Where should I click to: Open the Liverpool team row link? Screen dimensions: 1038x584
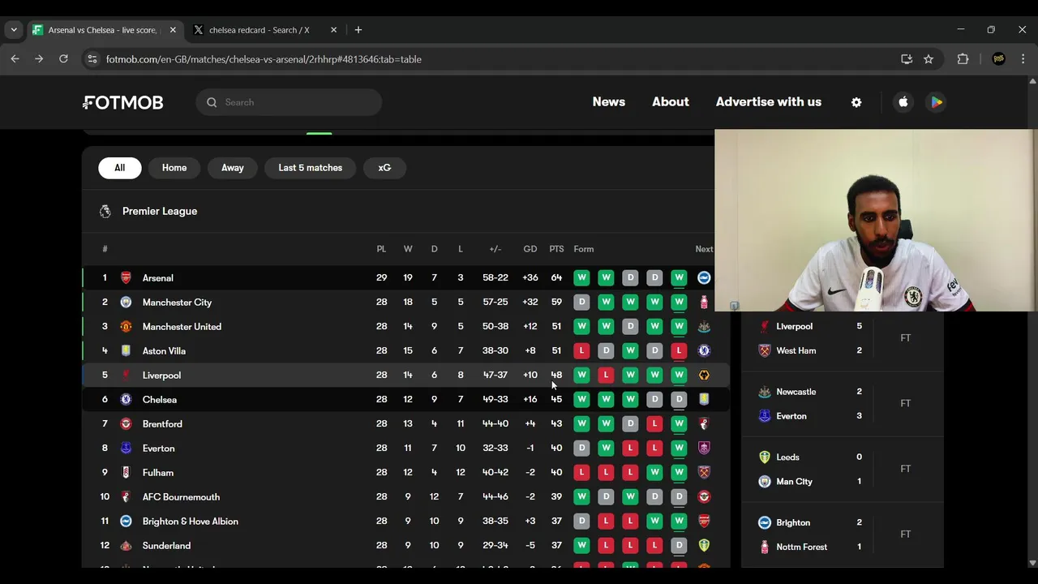point(405,375)
